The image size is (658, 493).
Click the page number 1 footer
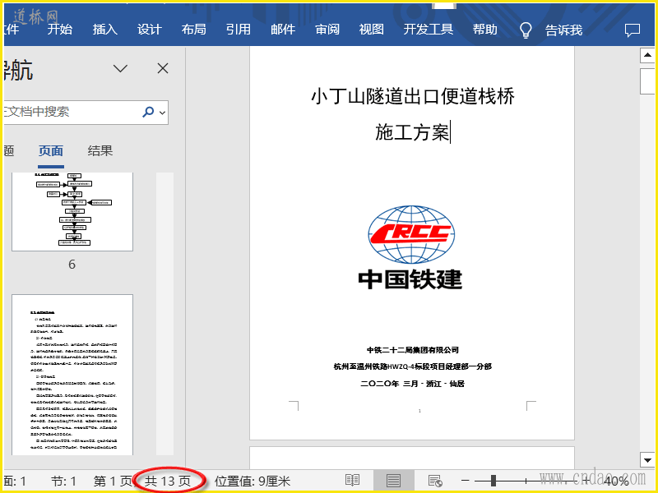(x=419, y=411)
